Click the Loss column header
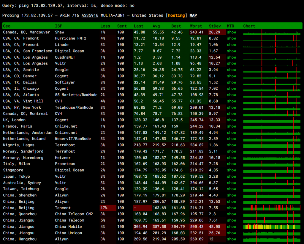The width and height of the screenshot is (304, 244). pyautogui.click(x=105, y=26)
